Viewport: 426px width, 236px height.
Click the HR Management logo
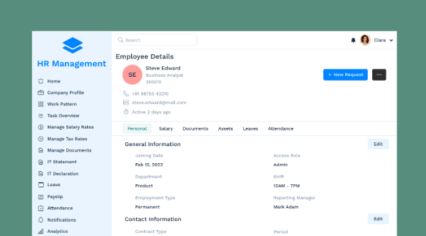coord(73,45)
